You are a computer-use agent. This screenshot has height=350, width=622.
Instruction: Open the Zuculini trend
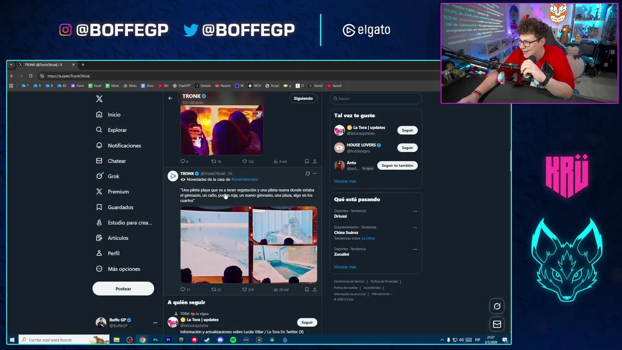tap(342, 254)
